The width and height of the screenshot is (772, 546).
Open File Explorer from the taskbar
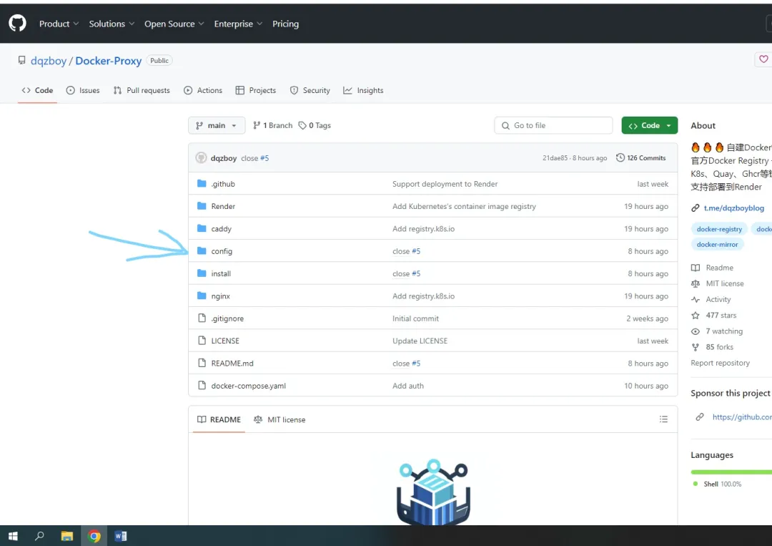pyautogui.click(x=67, y=536)
